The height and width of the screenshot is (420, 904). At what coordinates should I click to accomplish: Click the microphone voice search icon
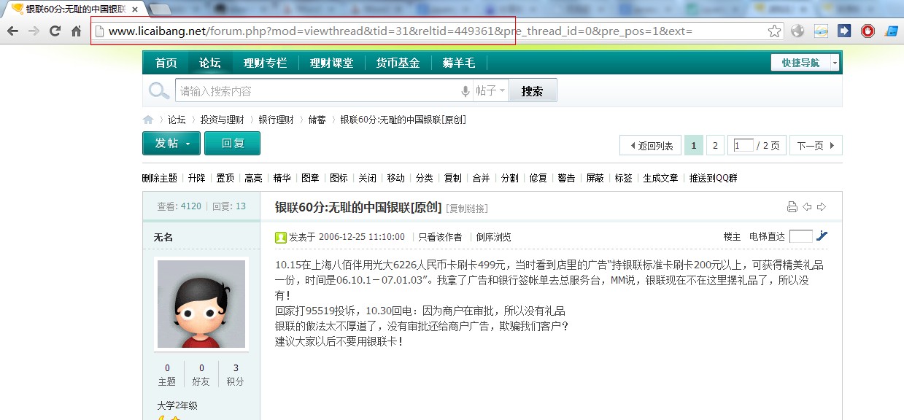click(465, 91)
